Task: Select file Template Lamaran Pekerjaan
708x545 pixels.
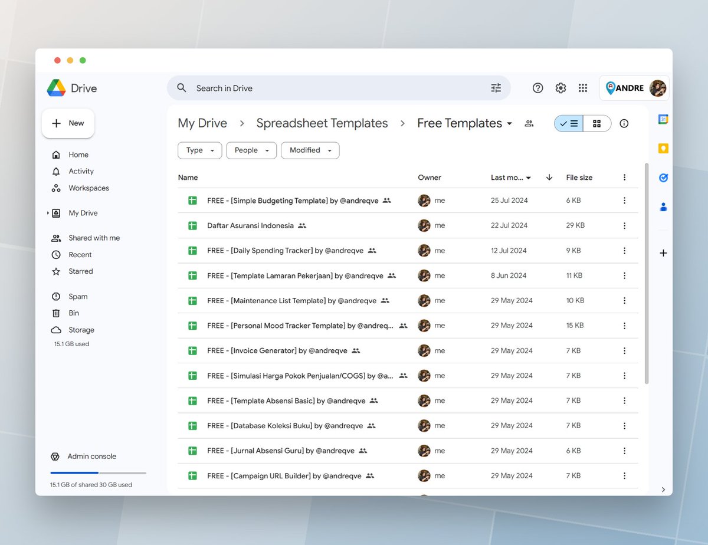Action: point(295,275)
